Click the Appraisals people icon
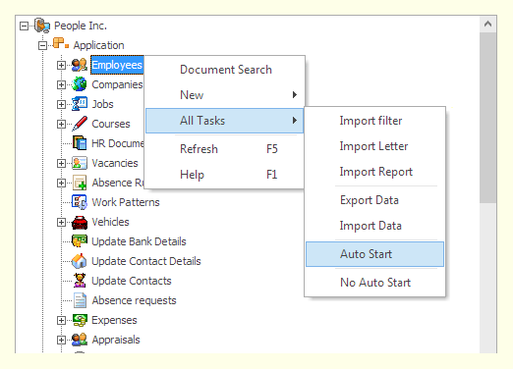 80,340
